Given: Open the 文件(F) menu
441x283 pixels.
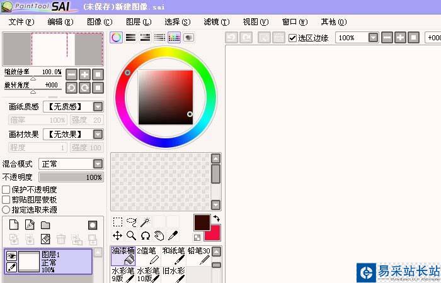Looking at the screenshot, I should click(x=21, y=21).
